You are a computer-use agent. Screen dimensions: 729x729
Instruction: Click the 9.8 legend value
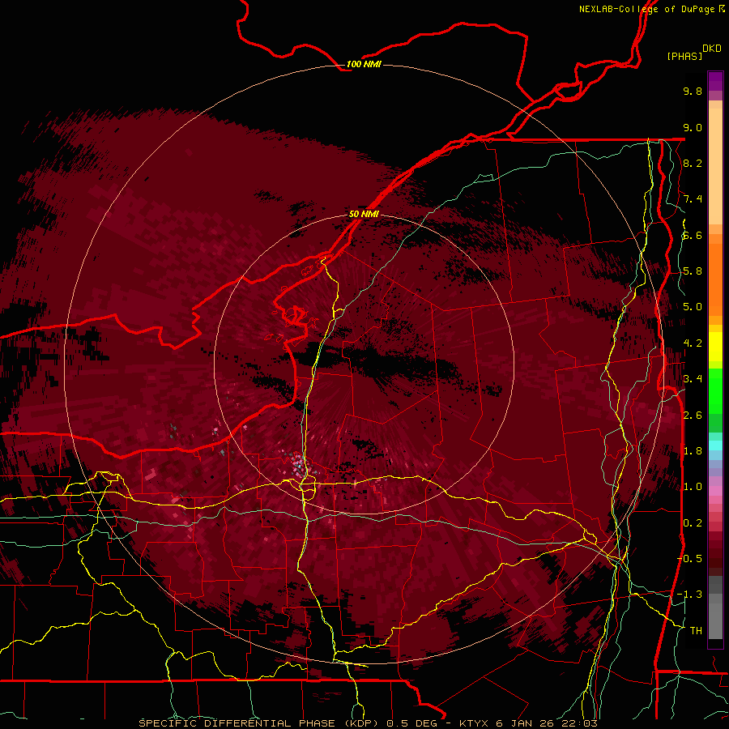(x=693, y=91)
